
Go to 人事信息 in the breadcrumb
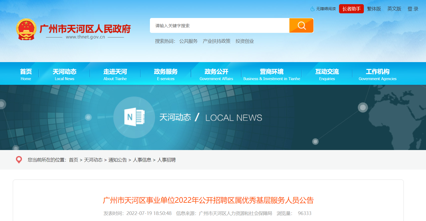pyautogui.click(x=142, y=160)
